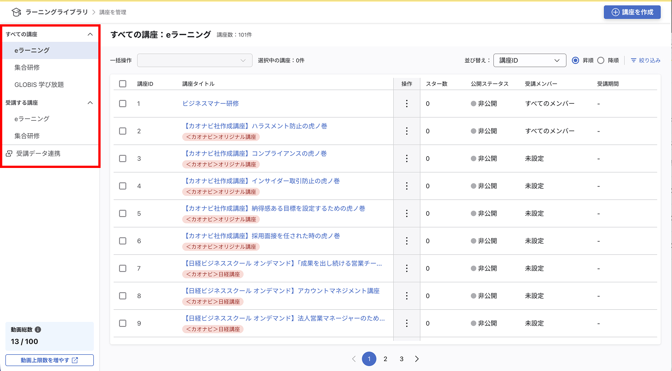Viewport: 672px width, 371px height.
Task: Go to page 2
Action: click(x=385, y=359)
